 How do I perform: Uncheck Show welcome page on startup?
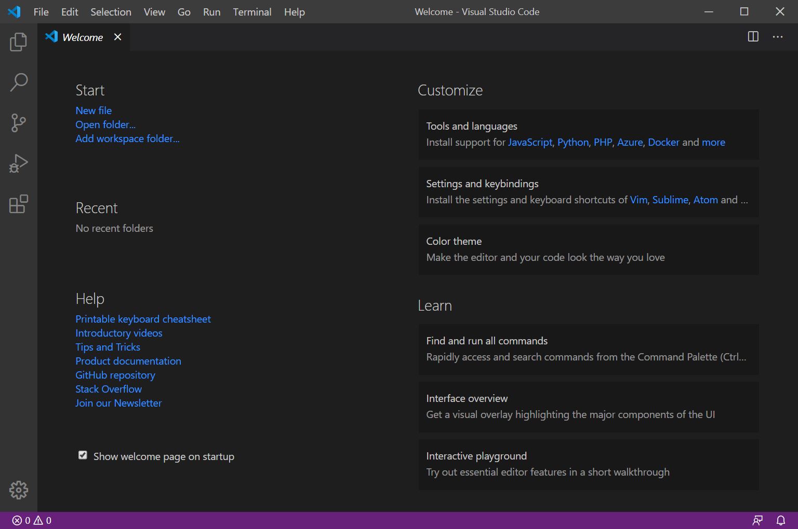[83, 455]
